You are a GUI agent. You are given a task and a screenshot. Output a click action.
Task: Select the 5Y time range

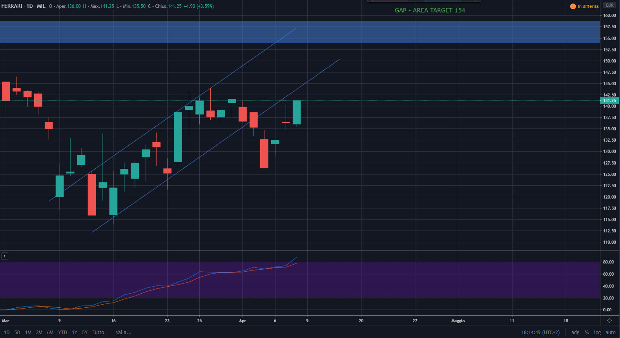click(x=85, y=333)
